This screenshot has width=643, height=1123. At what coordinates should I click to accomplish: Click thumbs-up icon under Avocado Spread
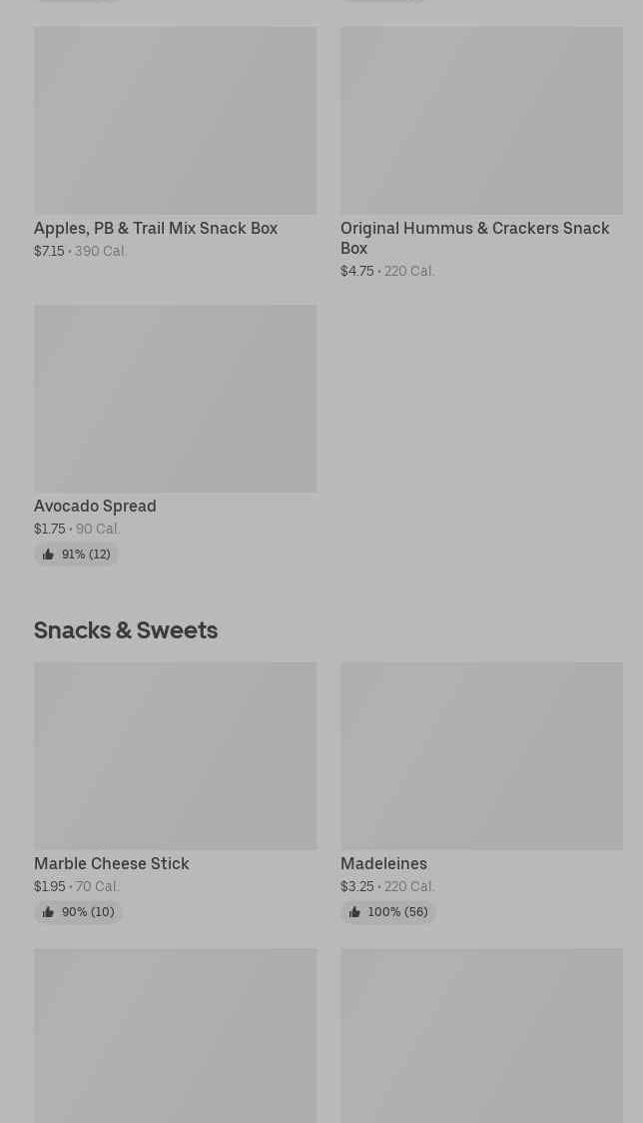(48, 555)
